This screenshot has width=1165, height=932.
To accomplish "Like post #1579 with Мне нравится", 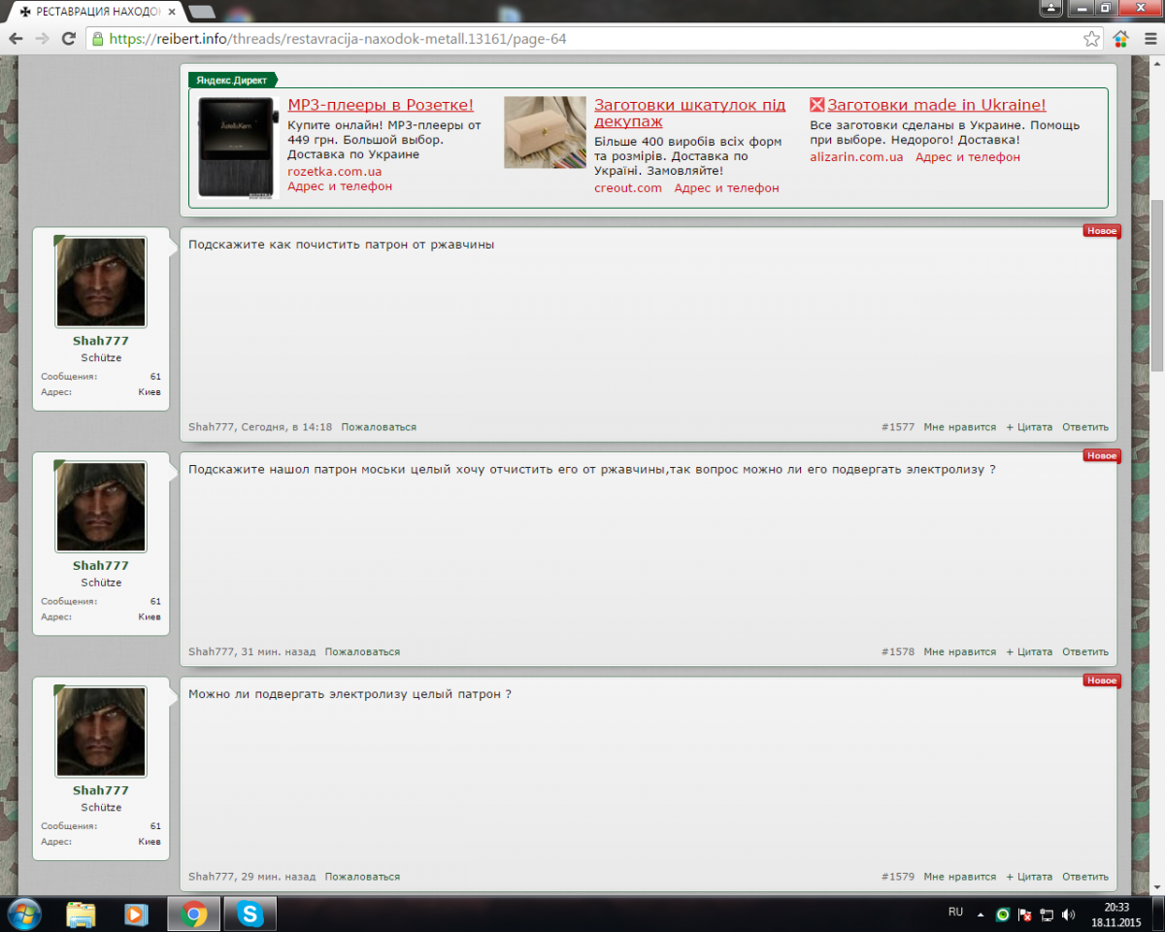I will (x=960, y=877).
